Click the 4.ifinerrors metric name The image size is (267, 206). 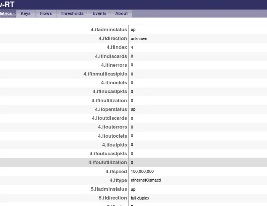114,65
